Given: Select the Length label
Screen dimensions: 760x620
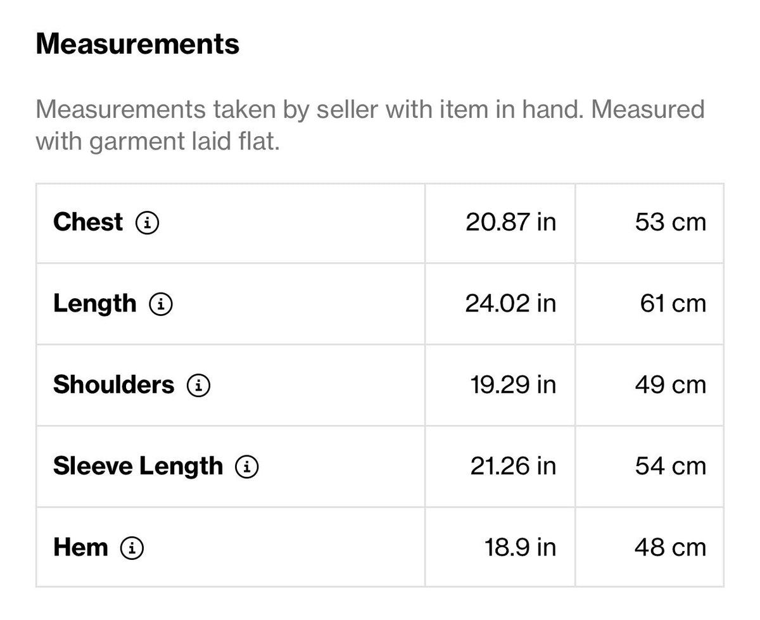Looking at the screenshot, I should pos(95,304).
